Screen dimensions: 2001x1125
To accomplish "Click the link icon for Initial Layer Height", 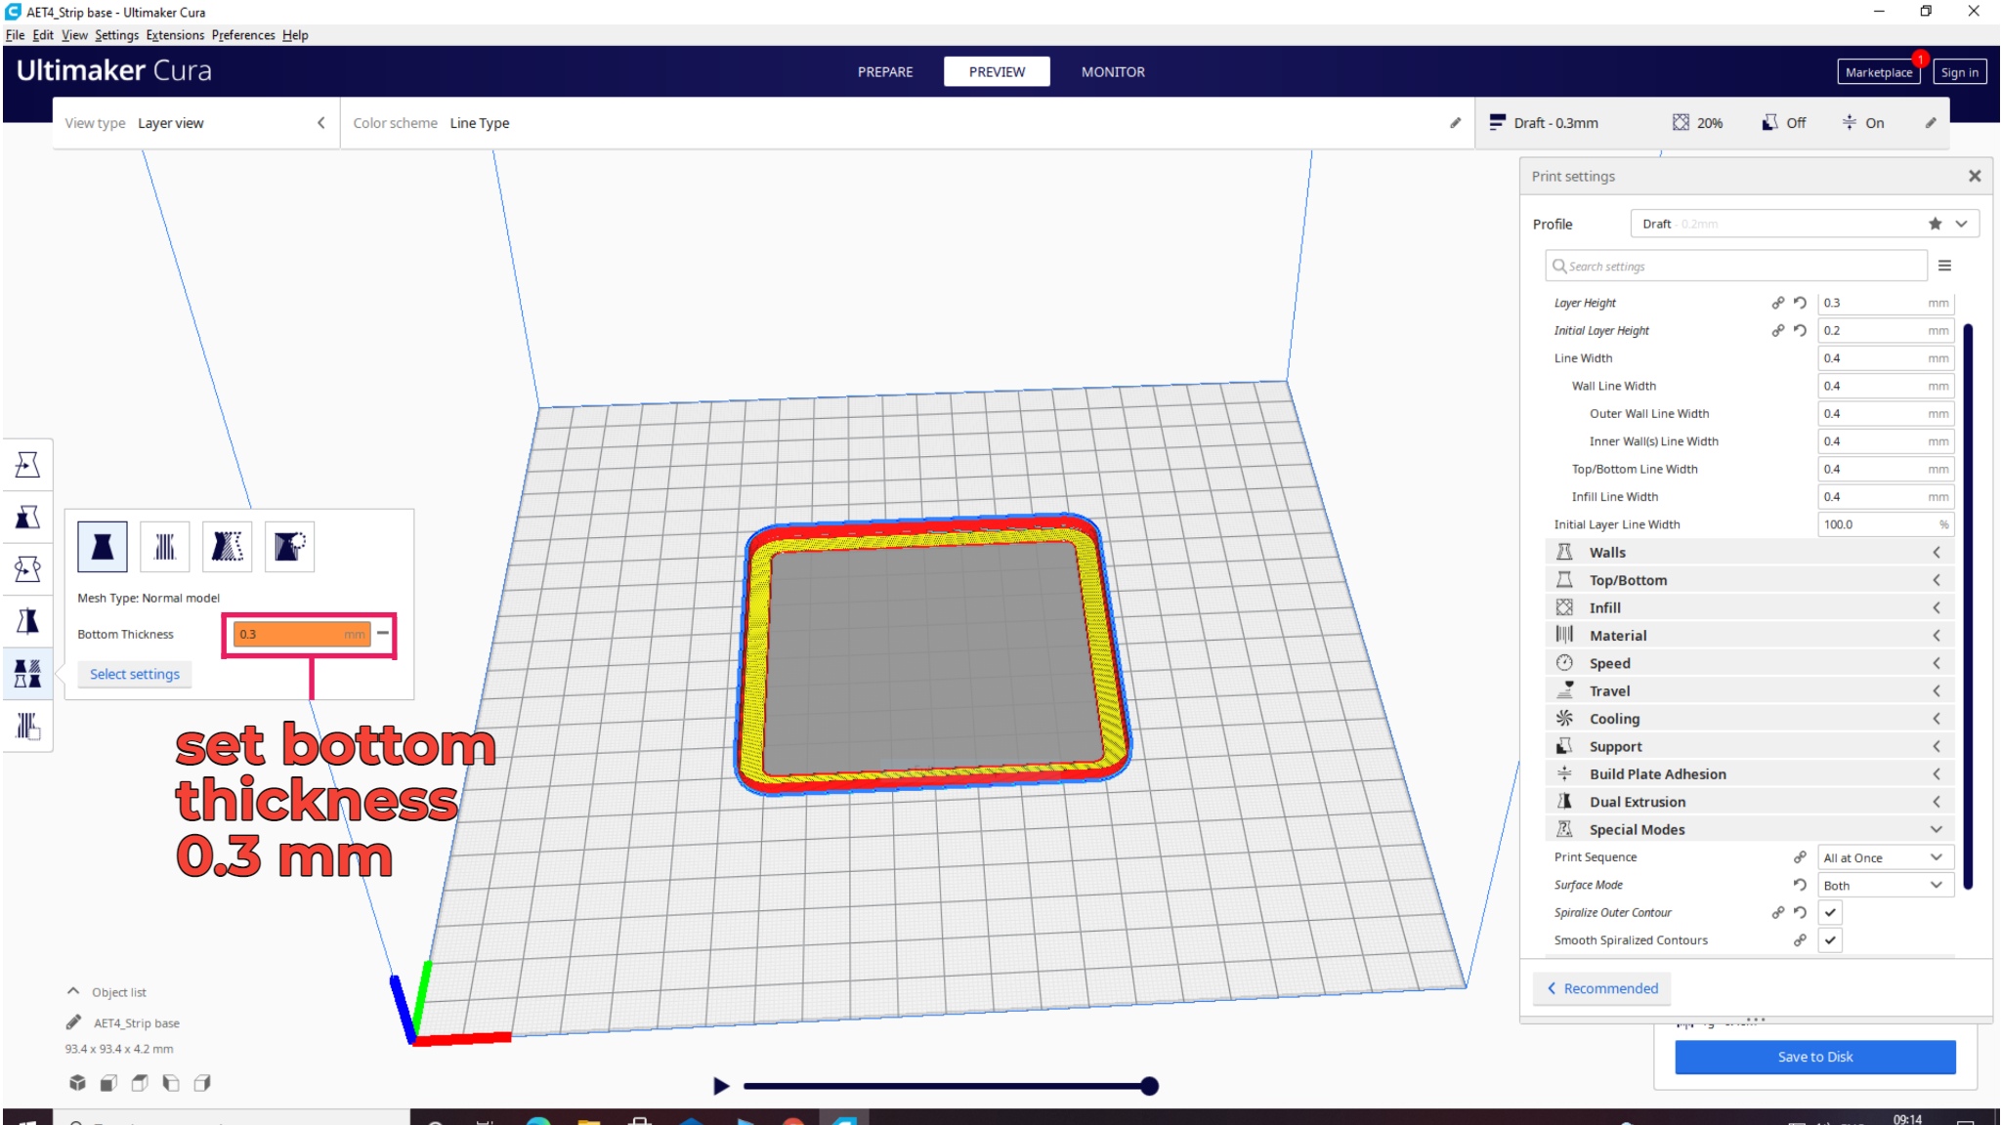I will tap(1778, 330).
